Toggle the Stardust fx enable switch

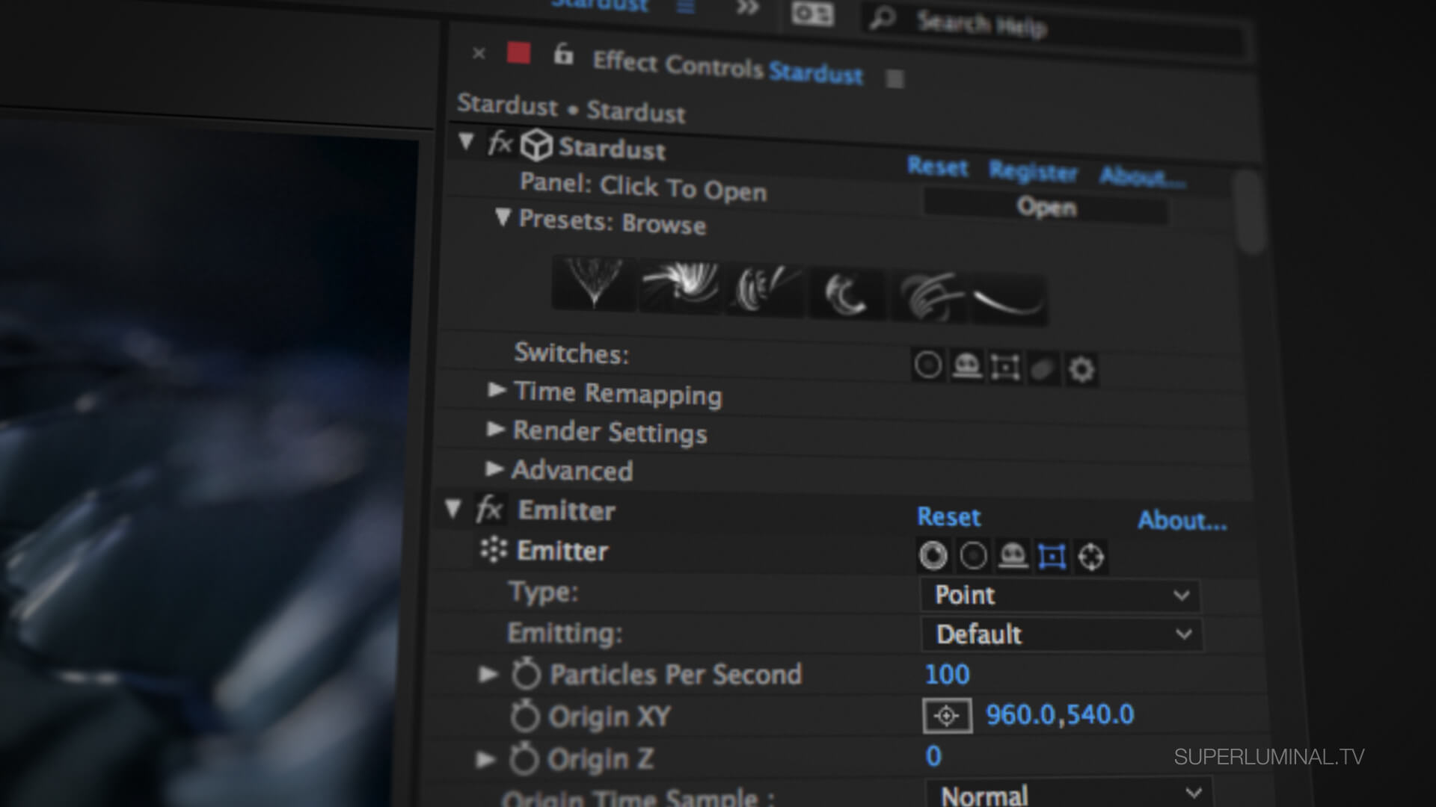(x=500, y=142)
